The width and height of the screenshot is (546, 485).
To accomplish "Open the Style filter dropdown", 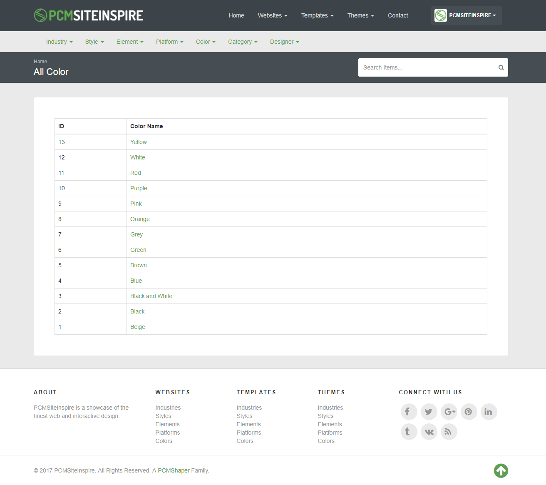I will point(94,42).
